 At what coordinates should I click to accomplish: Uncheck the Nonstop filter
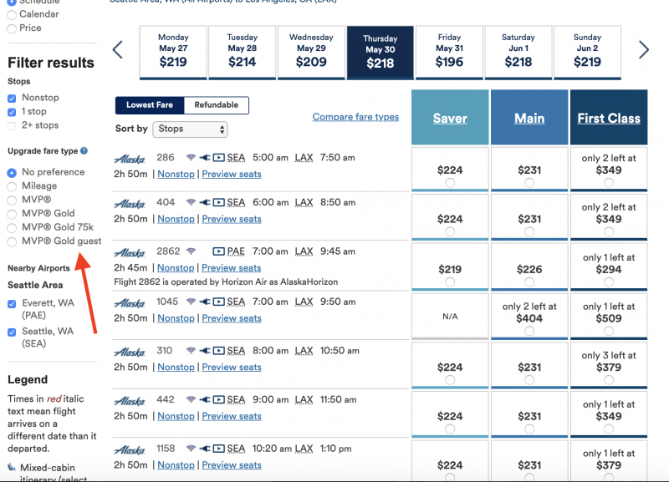pyautogui.click(x=12, y=99)
